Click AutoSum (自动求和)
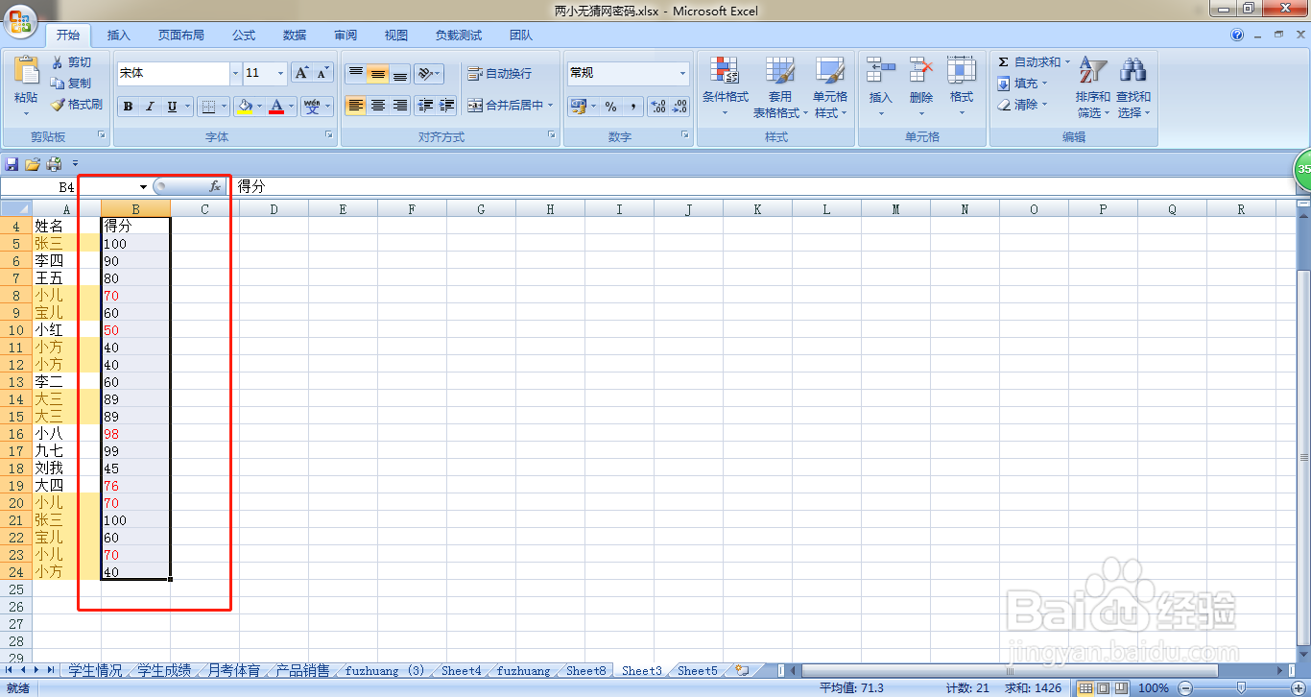This screenshot has width=1311, height=697. (x=1030, y=62)
